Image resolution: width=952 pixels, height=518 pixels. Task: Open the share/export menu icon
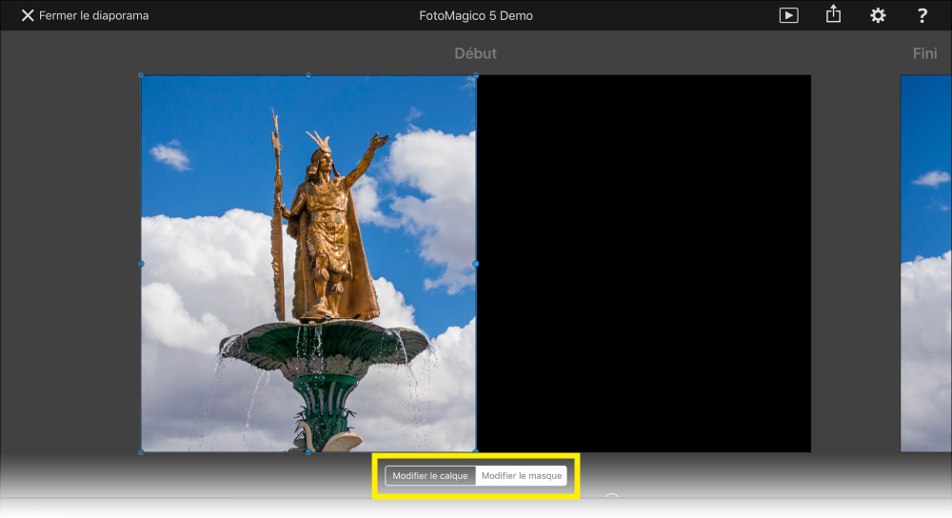coord(833,14)
